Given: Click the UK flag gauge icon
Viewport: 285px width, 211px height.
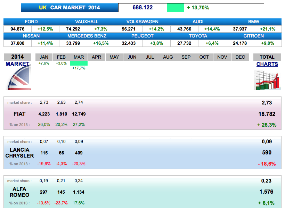Looking at the screenshot, I should [19, 79].
